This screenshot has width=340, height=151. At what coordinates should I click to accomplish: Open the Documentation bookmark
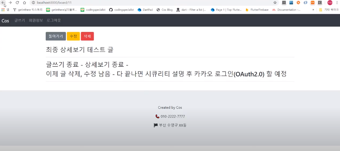(286, 10)
